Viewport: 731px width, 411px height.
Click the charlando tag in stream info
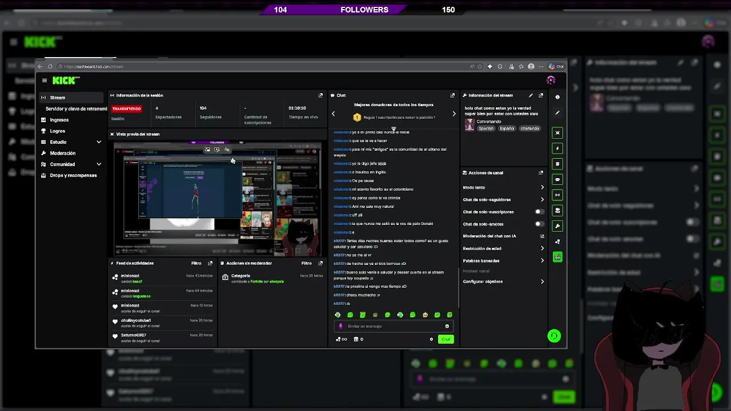(x=529, y=128)
